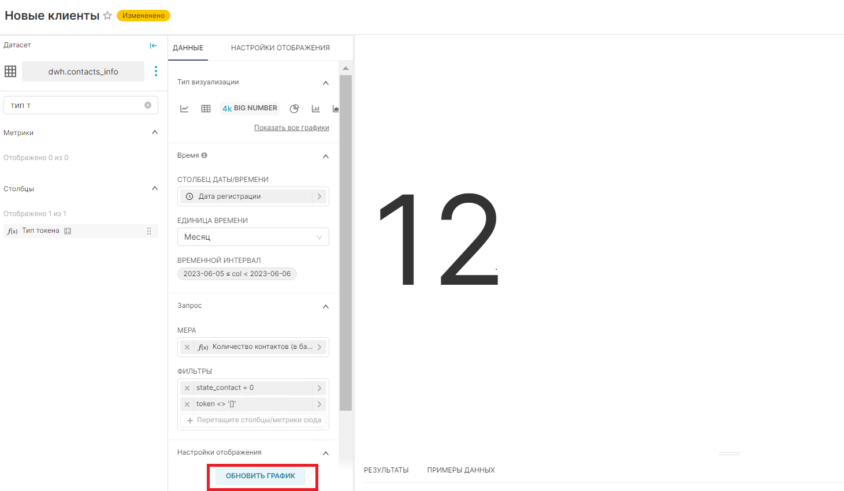The image size is (844, 491).
Task: Remove the state_contact = 0 filter
Action: click(x=187, y=388)
